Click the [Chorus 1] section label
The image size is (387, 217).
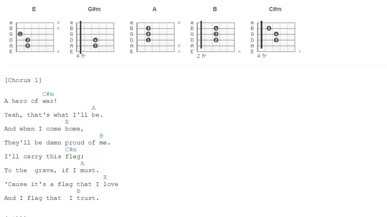tap(23, 80)
